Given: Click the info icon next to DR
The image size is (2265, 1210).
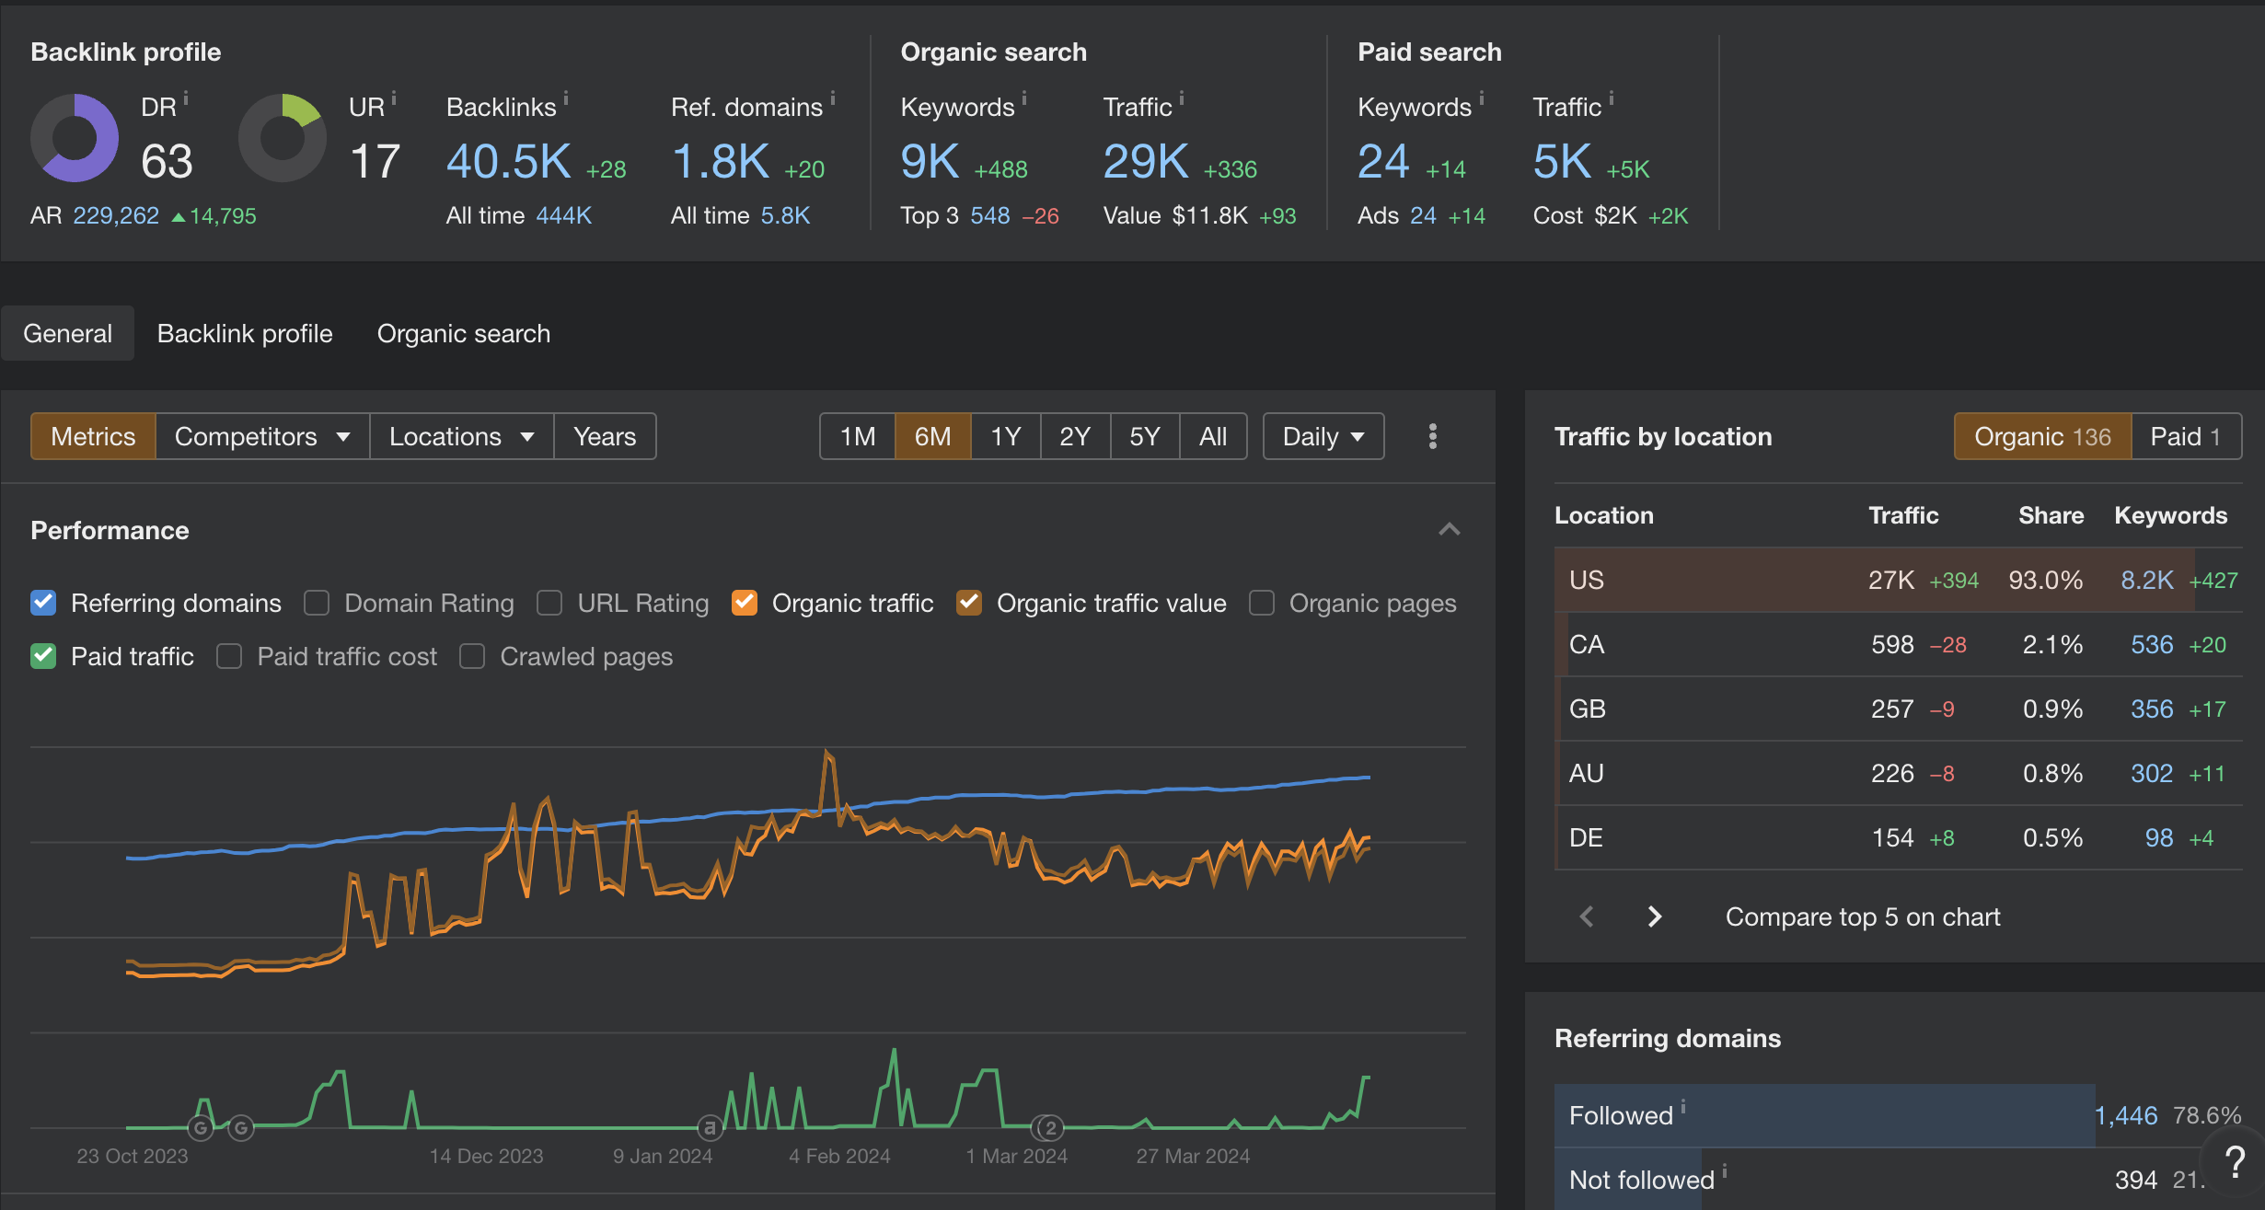Looking at the screenshot, I should (x=186, y=97).
